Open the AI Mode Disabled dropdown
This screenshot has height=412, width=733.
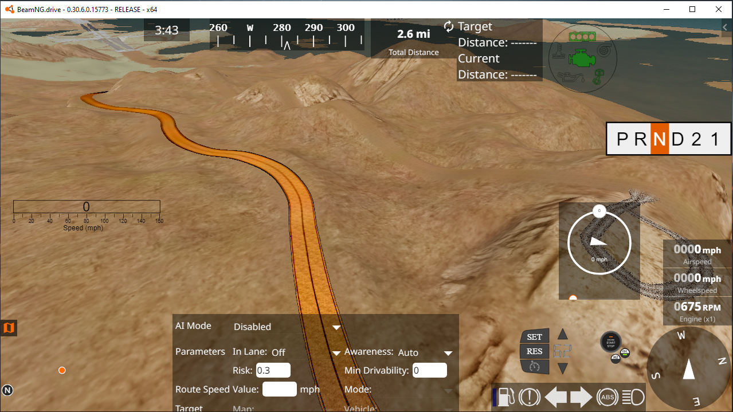287,327
